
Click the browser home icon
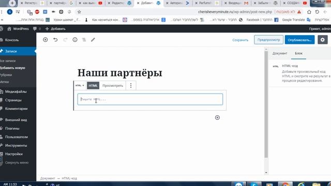[x=309, y=12]
